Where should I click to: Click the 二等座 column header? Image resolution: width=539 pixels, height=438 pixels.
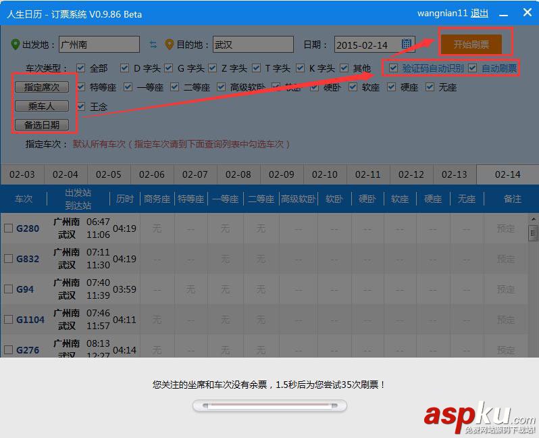click(261, 199)
